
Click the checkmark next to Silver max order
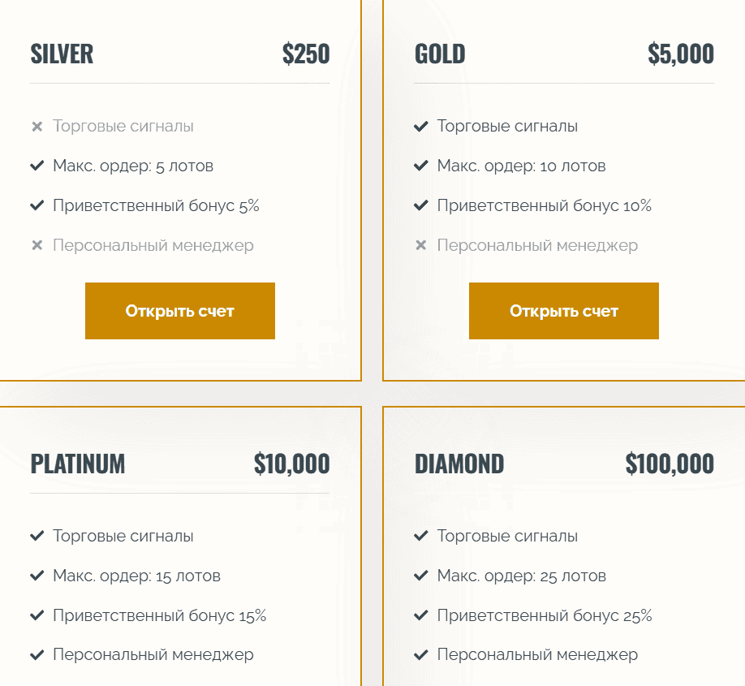tap(37, 166)
